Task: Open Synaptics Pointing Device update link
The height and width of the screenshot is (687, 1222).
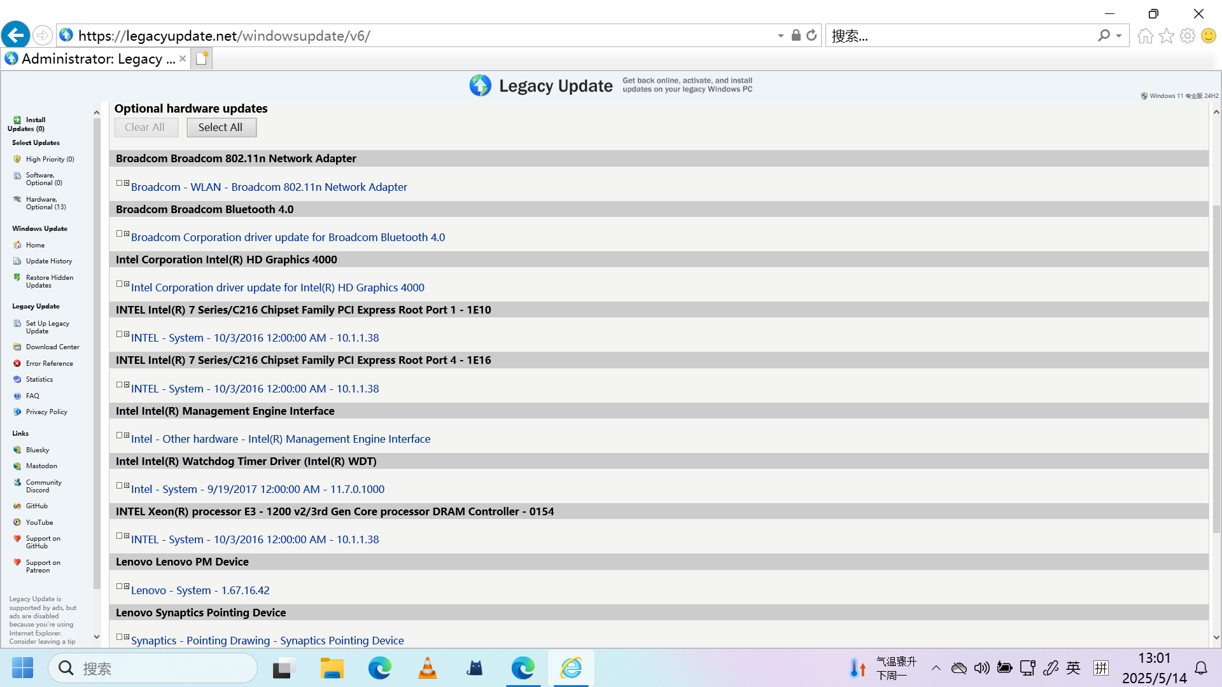Action: point(267,641)
